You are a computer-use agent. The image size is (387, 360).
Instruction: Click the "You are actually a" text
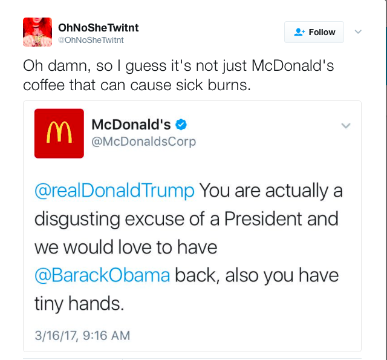coord(271,191)
